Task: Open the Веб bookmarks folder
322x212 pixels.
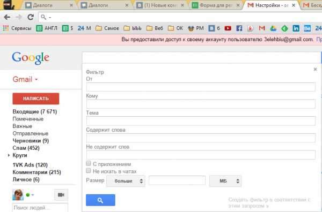Action: coord(155,28)
